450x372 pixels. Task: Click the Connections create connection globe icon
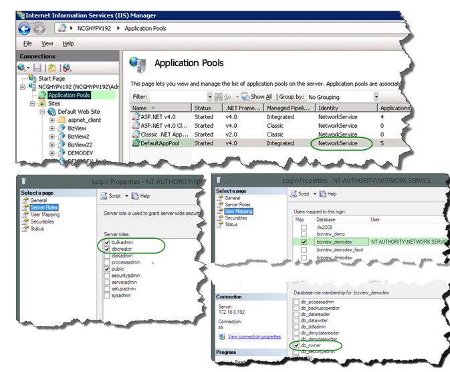point(22,68)
